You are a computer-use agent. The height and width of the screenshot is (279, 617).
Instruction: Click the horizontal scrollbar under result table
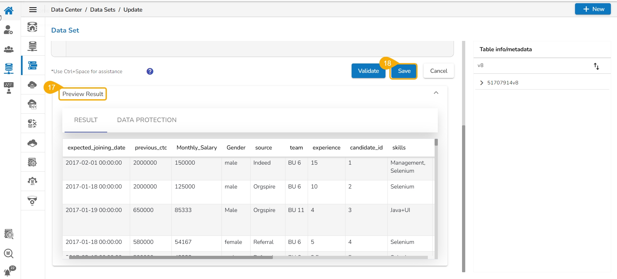coord(171,257)
